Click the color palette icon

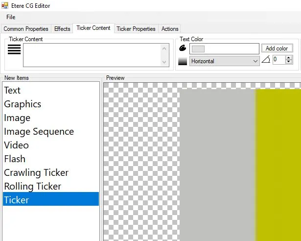point(183,48)
